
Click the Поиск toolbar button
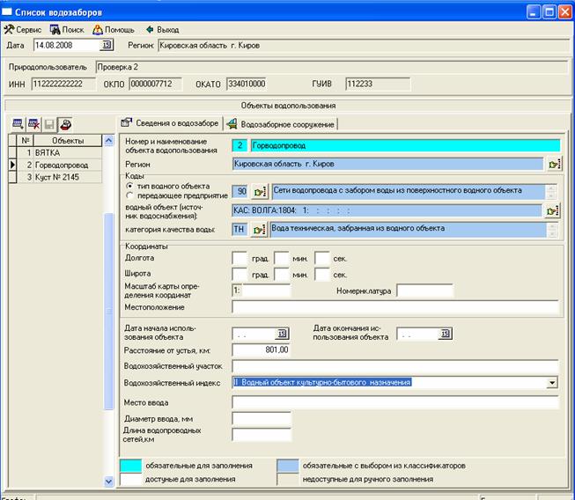click(67, 29)
